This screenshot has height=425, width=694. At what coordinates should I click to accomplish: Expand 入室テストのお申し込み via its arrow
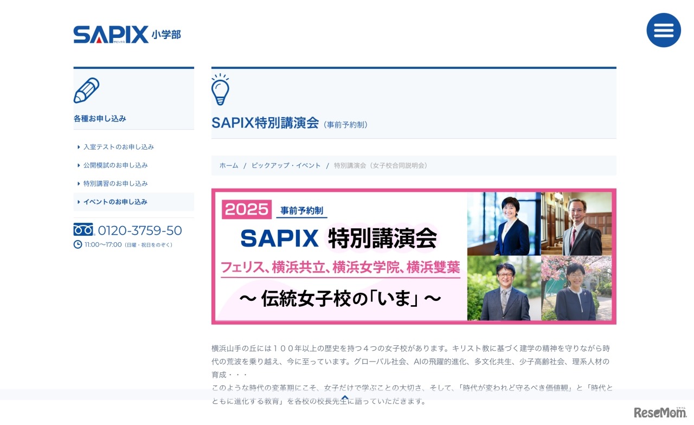click(78, 146)
